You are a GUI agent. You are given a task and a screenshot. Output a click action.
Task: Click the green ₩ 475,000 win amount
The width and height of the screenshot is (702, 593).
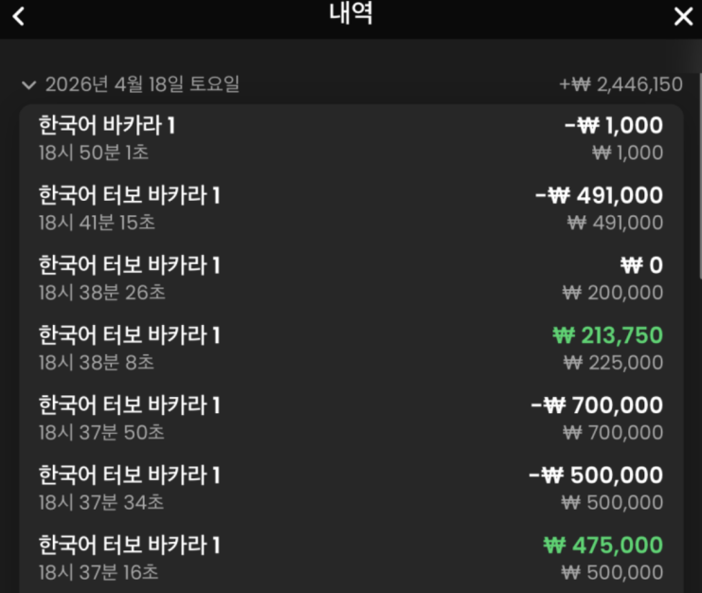(603, 547)
